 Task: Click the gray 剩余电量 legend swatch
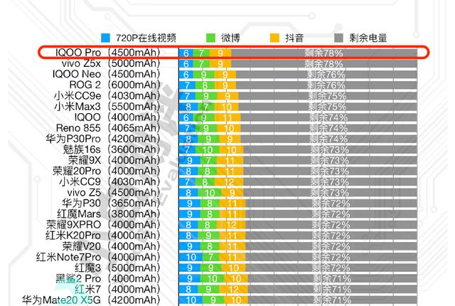[338, 38]
